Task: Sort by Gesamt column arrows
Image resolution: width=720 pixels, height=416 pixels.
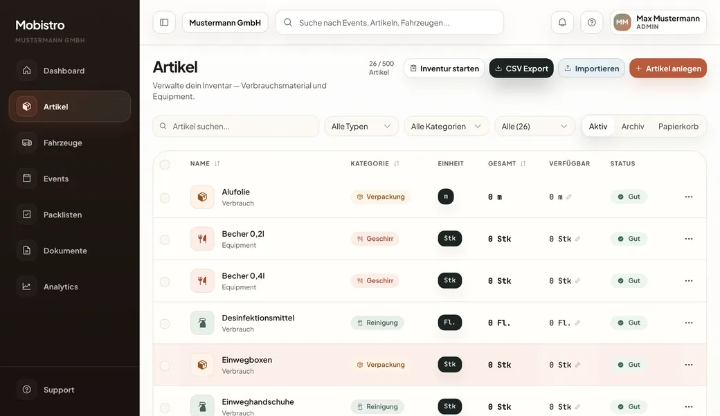Action: [523, 163]
